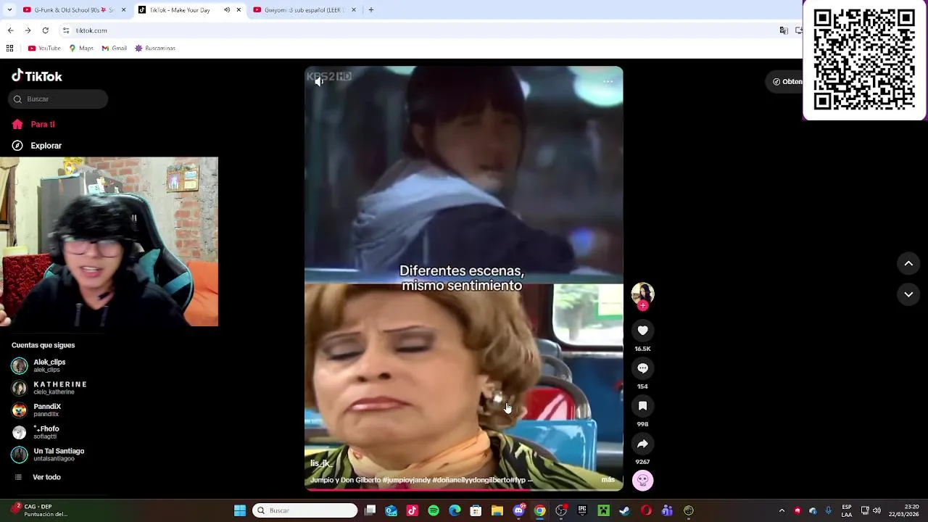Go back in browser history
Viewport: 928px width, 522px height.
10,30
